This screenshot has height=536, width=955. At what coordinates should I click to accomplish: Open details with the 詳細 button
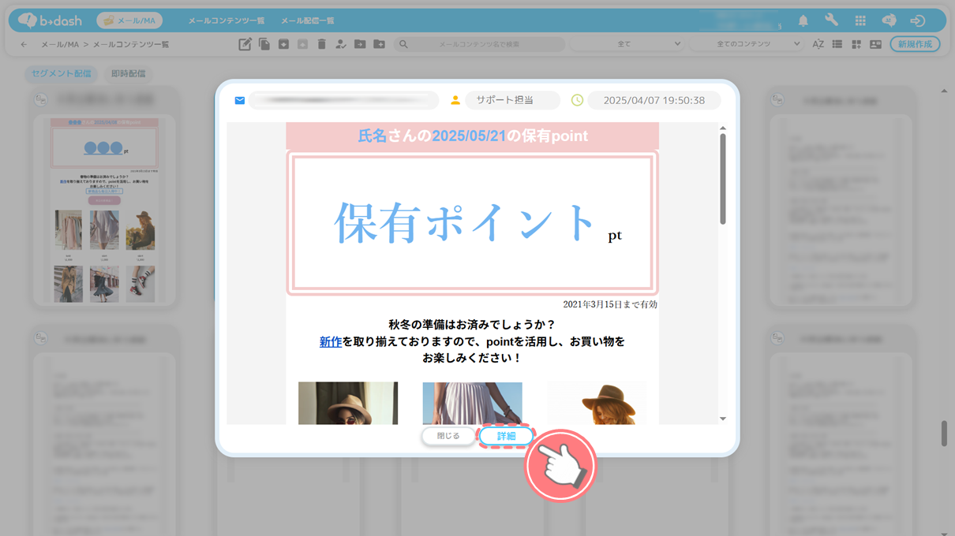(506, 436)
